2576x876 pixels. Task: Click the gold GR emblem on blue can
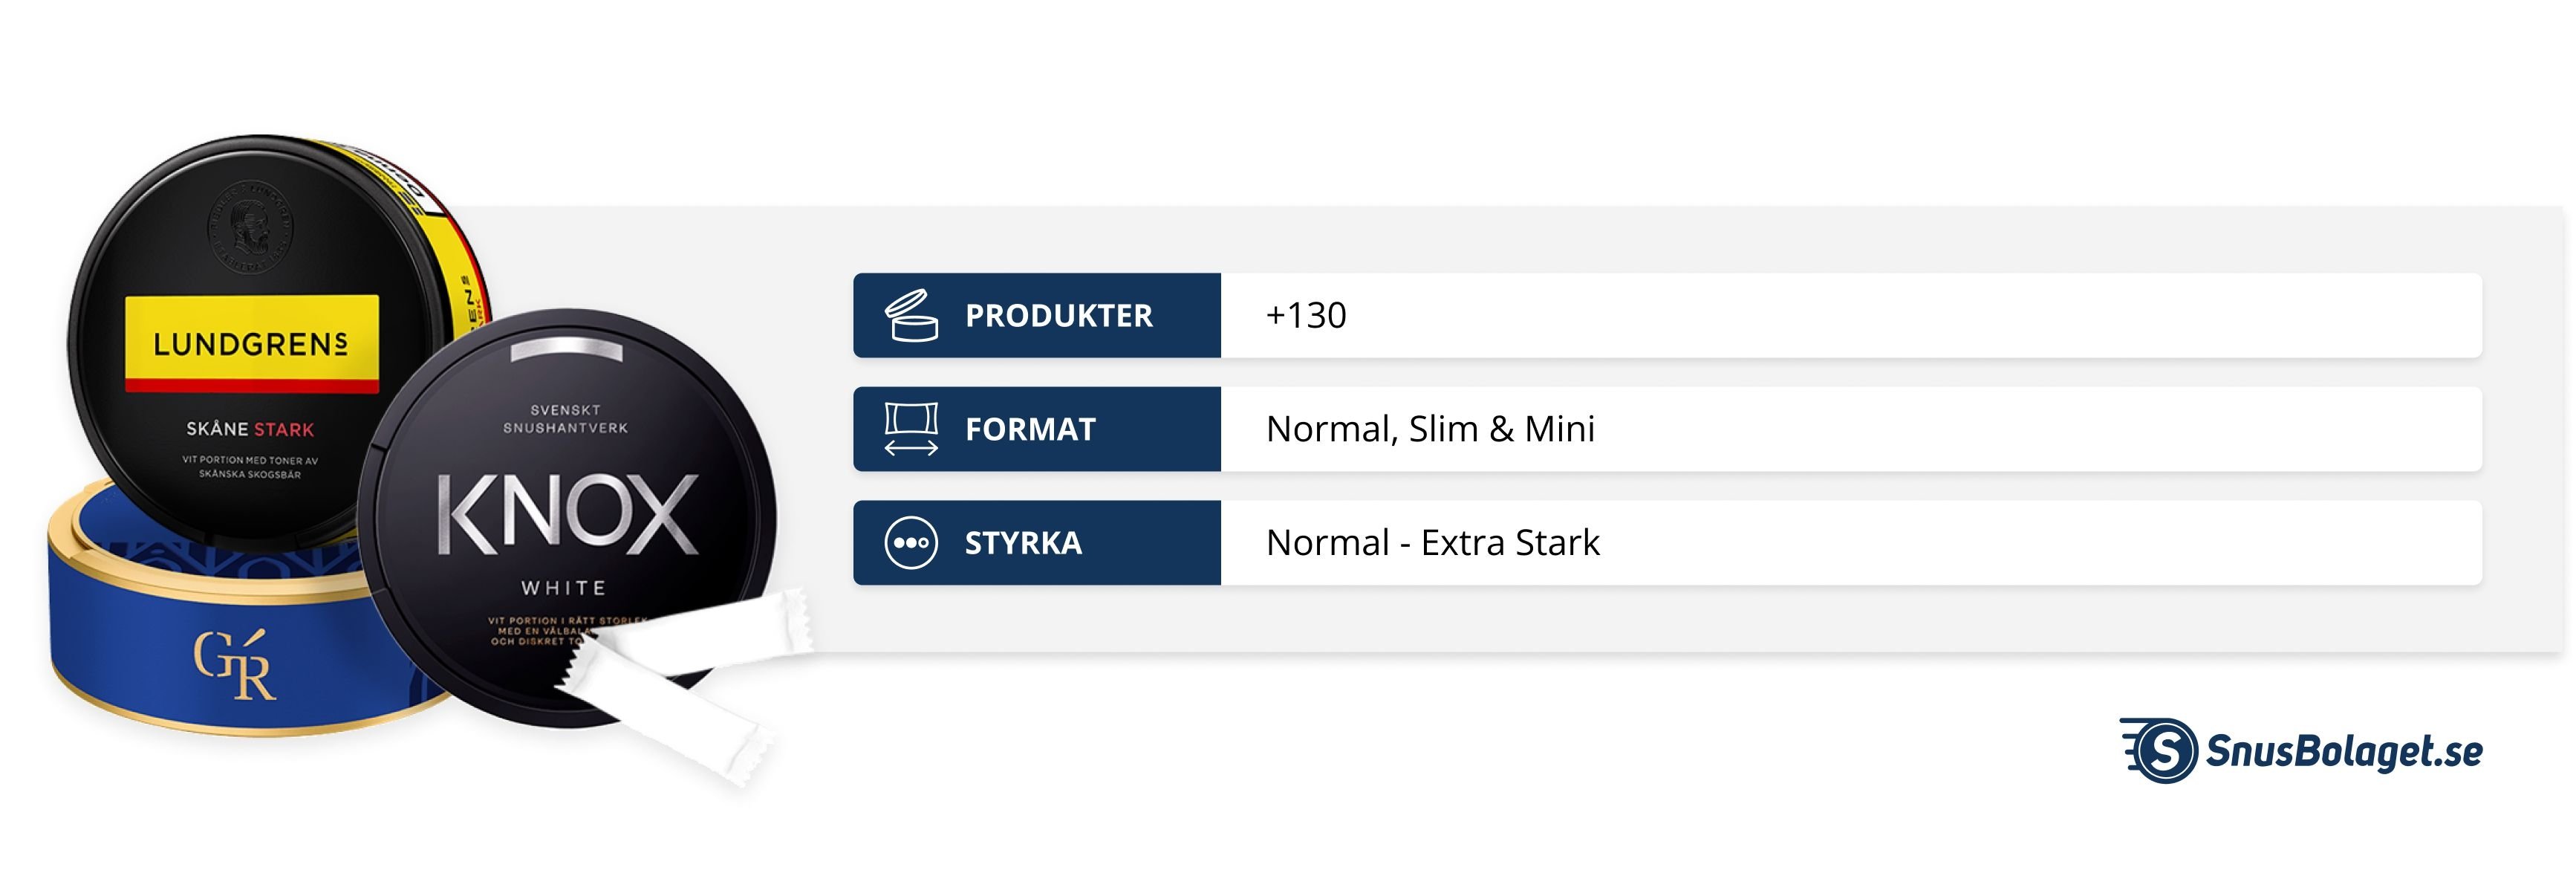[234, 664]
